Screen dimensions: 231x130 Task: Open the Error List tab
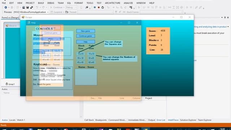pyautogui.click(x=161, y=120)
